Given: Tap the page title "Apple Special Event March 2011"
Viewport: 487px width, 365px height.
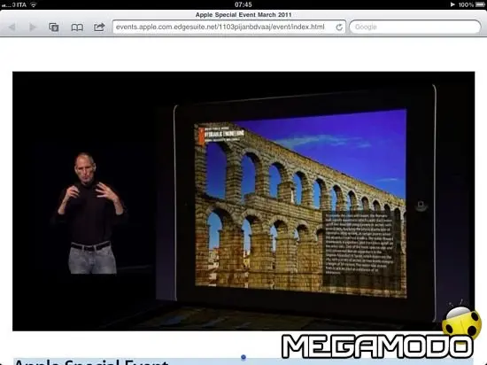Looking at the screenshot, I should pyautogui.click(x=243, y=14).
